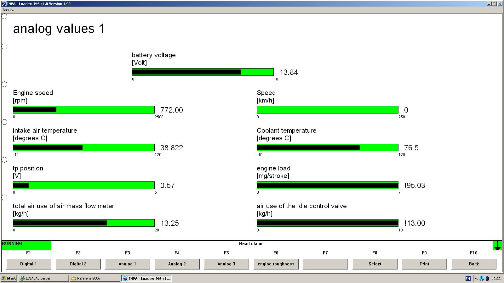504x283 pixels.
Task: Click the Print button
Action: (424, 264)
